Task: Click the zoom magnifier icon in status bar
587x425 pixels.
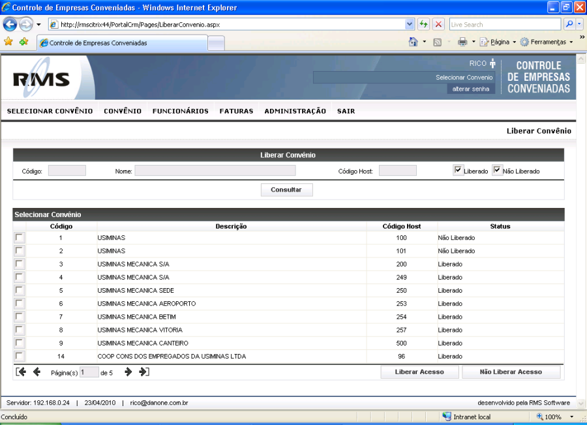Action: 539,417
